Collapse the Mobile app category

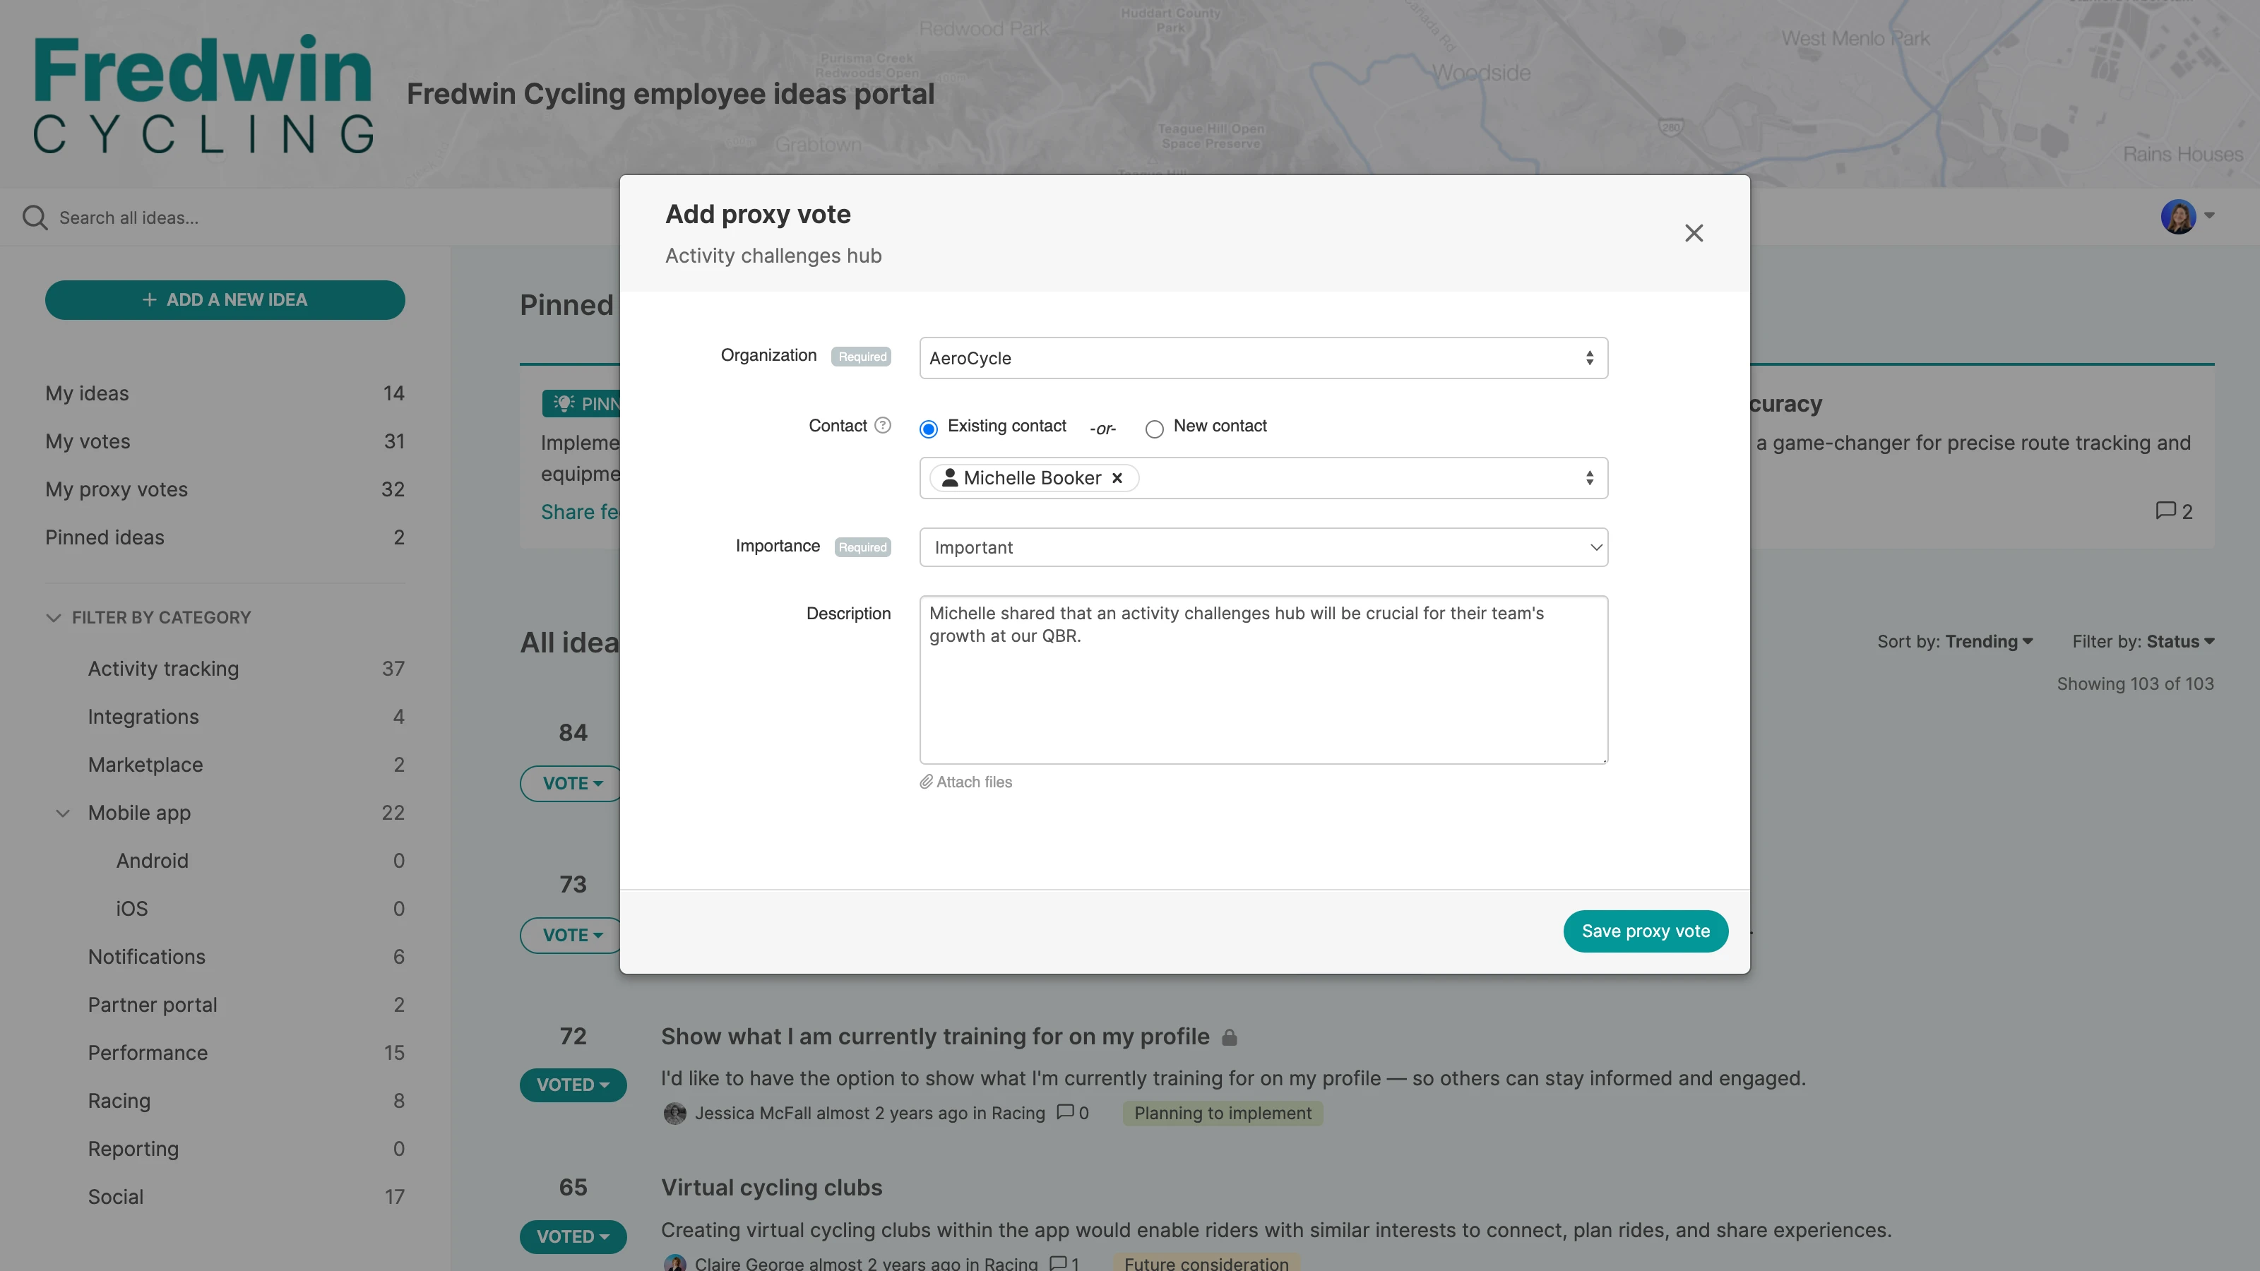pos(62,812)
